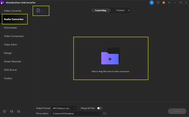The height and width of the screenshot is (117, 189).
Task: Click the Add Files icon
Action: [x=38, y=10]
